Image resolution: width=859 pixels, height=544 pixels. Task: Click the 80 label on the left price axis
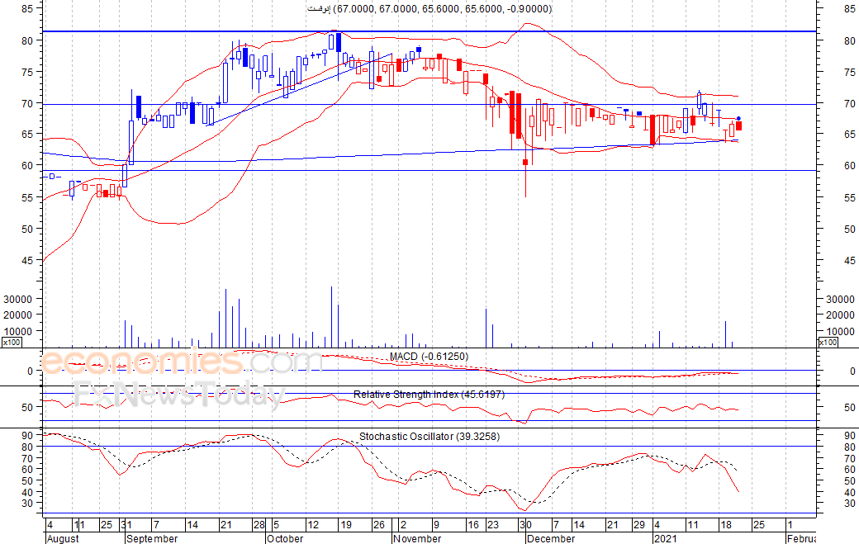[27, 40]
